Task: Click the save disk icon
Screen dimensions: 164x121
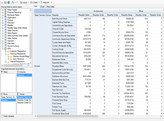Action: point(5,2)
